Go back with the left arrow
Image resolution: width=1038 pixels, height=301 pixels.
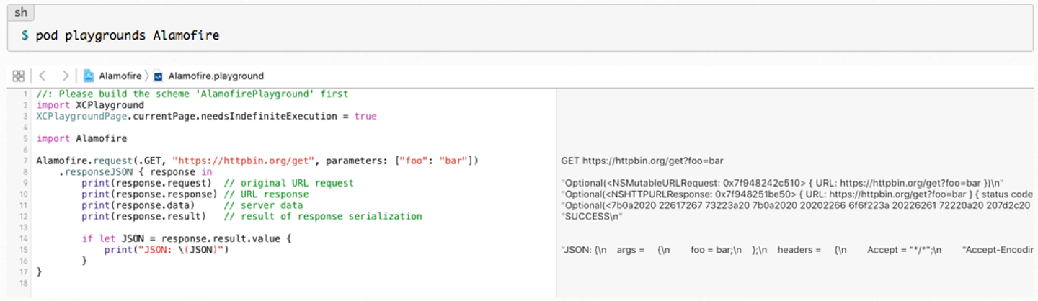[43, 76]
